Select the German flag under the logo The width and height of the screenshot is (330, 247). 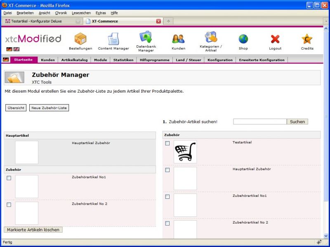[x=9, y=49]
